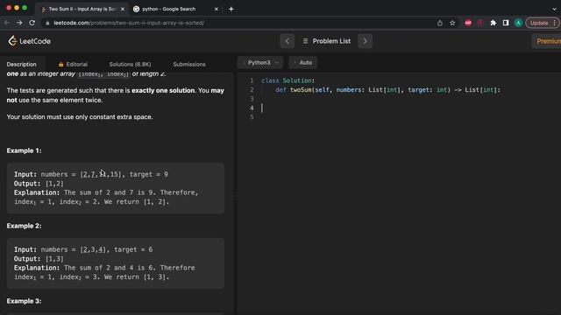Toggle the browser side panel icon
The width and height of the screenshot is (561, 315).
(506, 23)
